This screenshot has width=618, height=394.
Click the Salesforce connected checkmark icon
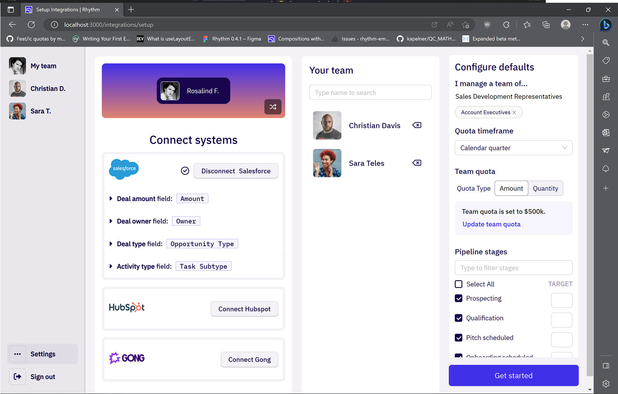tap(185, 171)
